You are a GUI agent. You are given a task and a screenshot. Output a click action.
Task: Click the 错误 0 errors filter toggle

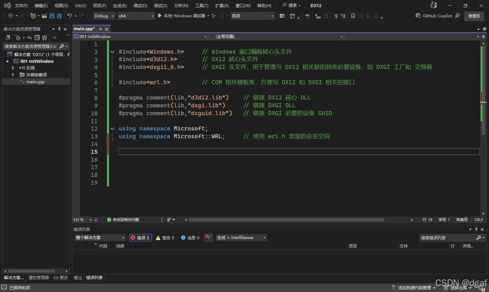pos(140,238)
